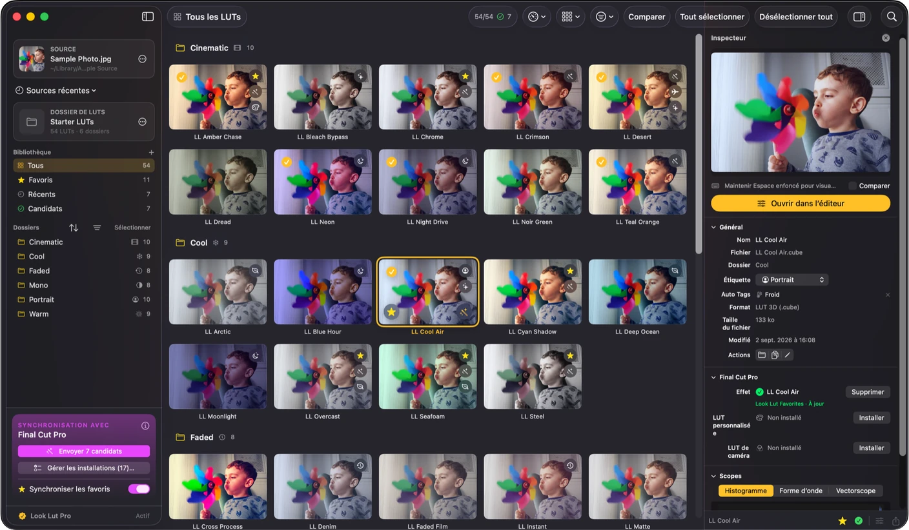The image size is (909, 530).
Task: Uncheck the LL Crimson candidate checkmark
Action: 496,77
